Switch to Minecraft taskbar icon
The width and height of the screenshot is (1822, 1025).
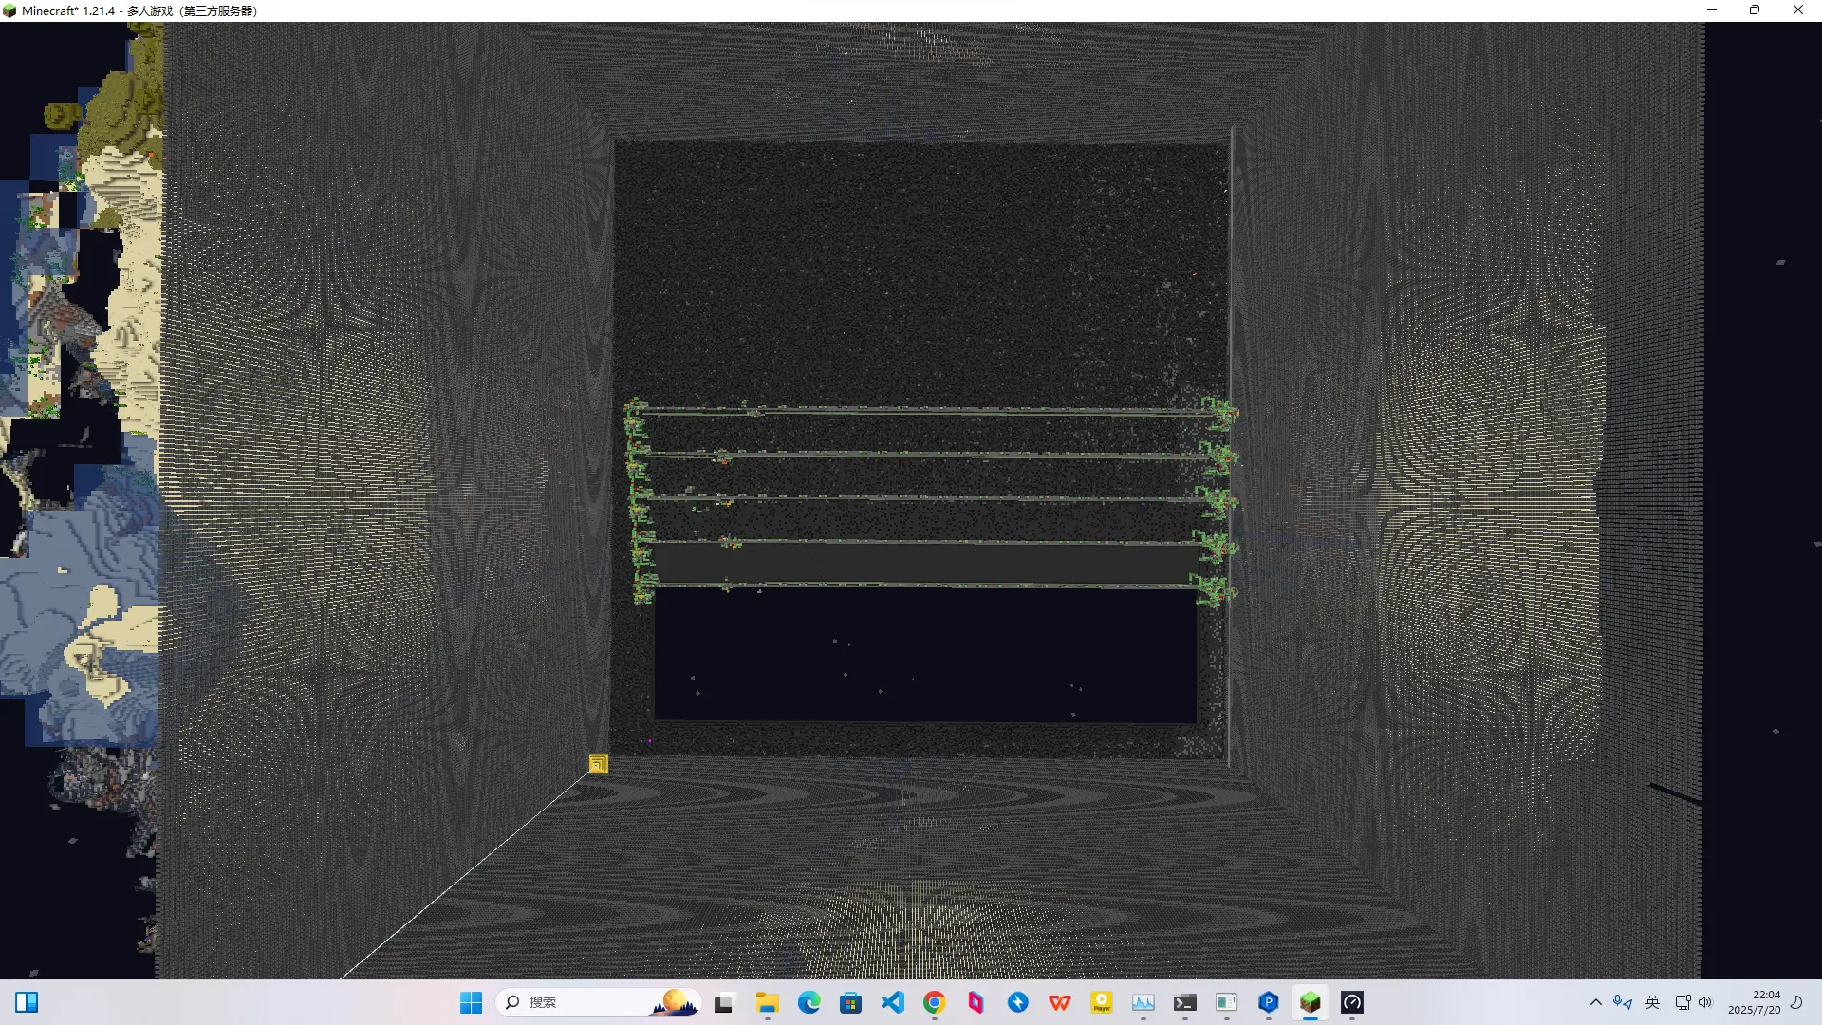click(1310, 1002)
